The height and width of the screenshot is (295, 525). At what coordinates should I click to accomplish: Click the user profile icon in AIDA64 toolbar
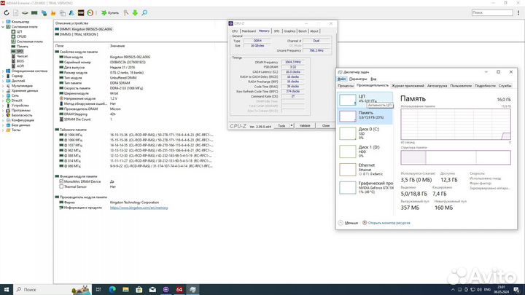tap(71, 12)
